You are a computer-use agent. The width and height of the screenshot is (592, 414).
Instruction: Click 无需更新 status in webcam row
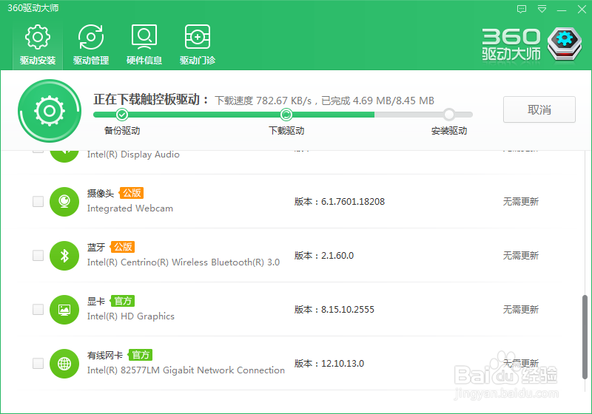(521, 202)
